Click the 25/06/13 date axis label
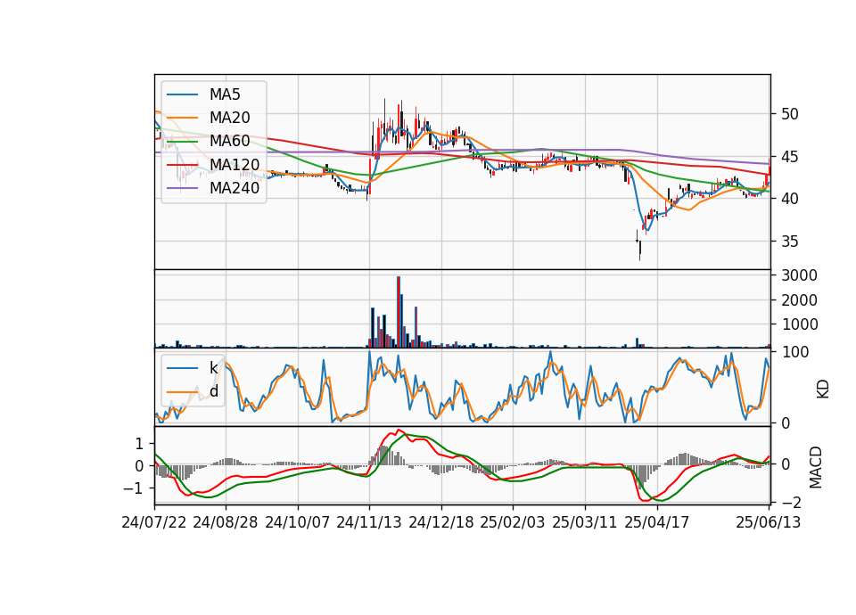Image resolution: width=856 pixels, height=615 pixels. [x=768, y=522]
